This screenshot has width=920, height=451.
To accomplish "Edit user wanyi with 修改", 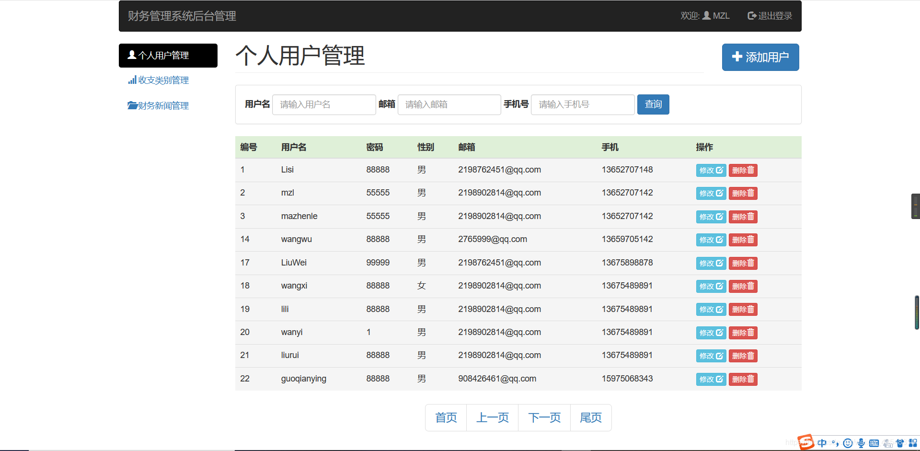I will [711, 333].
